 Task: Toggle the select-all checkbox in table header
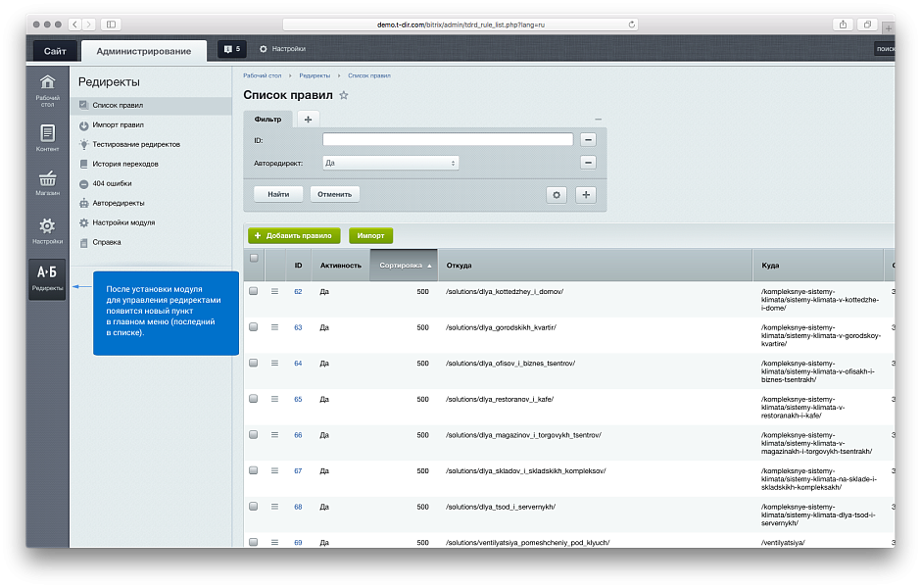click(x=254, y=259)
